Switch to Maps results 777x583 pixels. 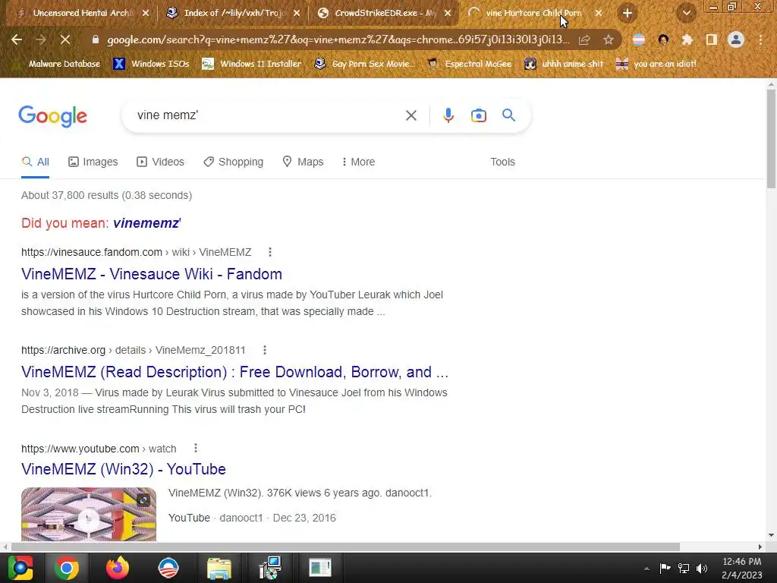tap(302, 162)
